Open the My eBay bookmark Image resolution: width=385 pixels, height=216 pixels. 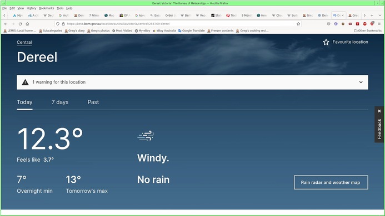click(142, 30)
